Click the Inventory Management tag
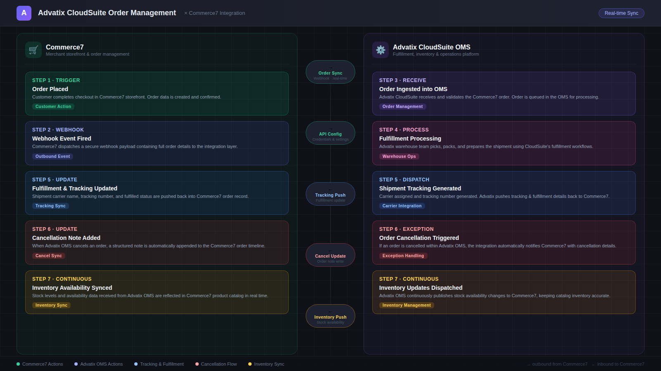Screen dimensions: 661x371 pyautogui.click(x=407, y=305)
